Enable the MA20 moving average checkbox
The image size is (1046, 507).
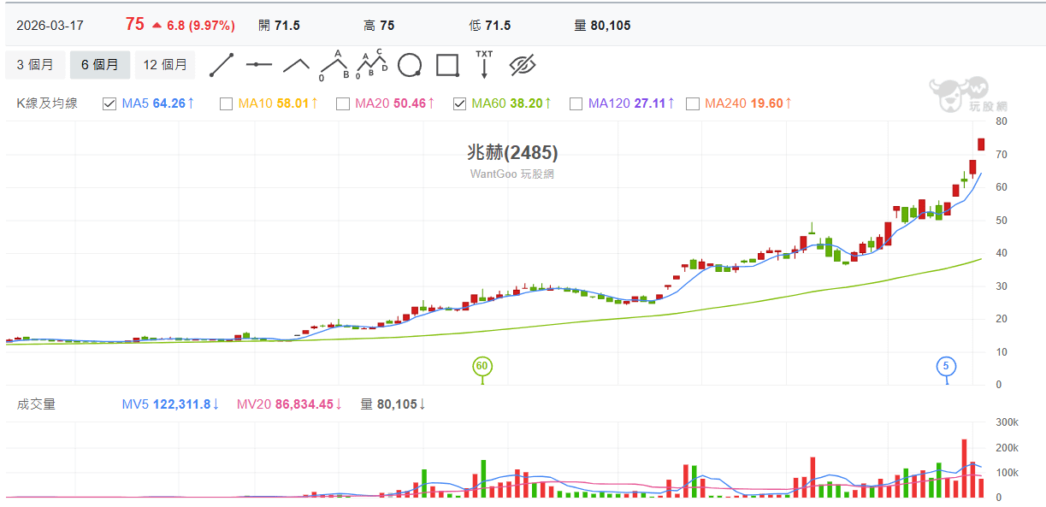(343, 103)
